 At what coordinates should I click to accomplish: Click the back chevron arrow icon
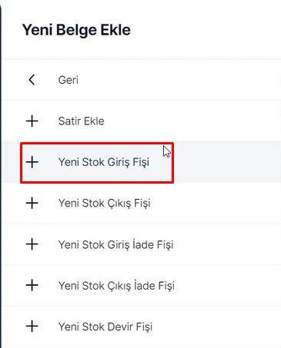coord(32,80)
